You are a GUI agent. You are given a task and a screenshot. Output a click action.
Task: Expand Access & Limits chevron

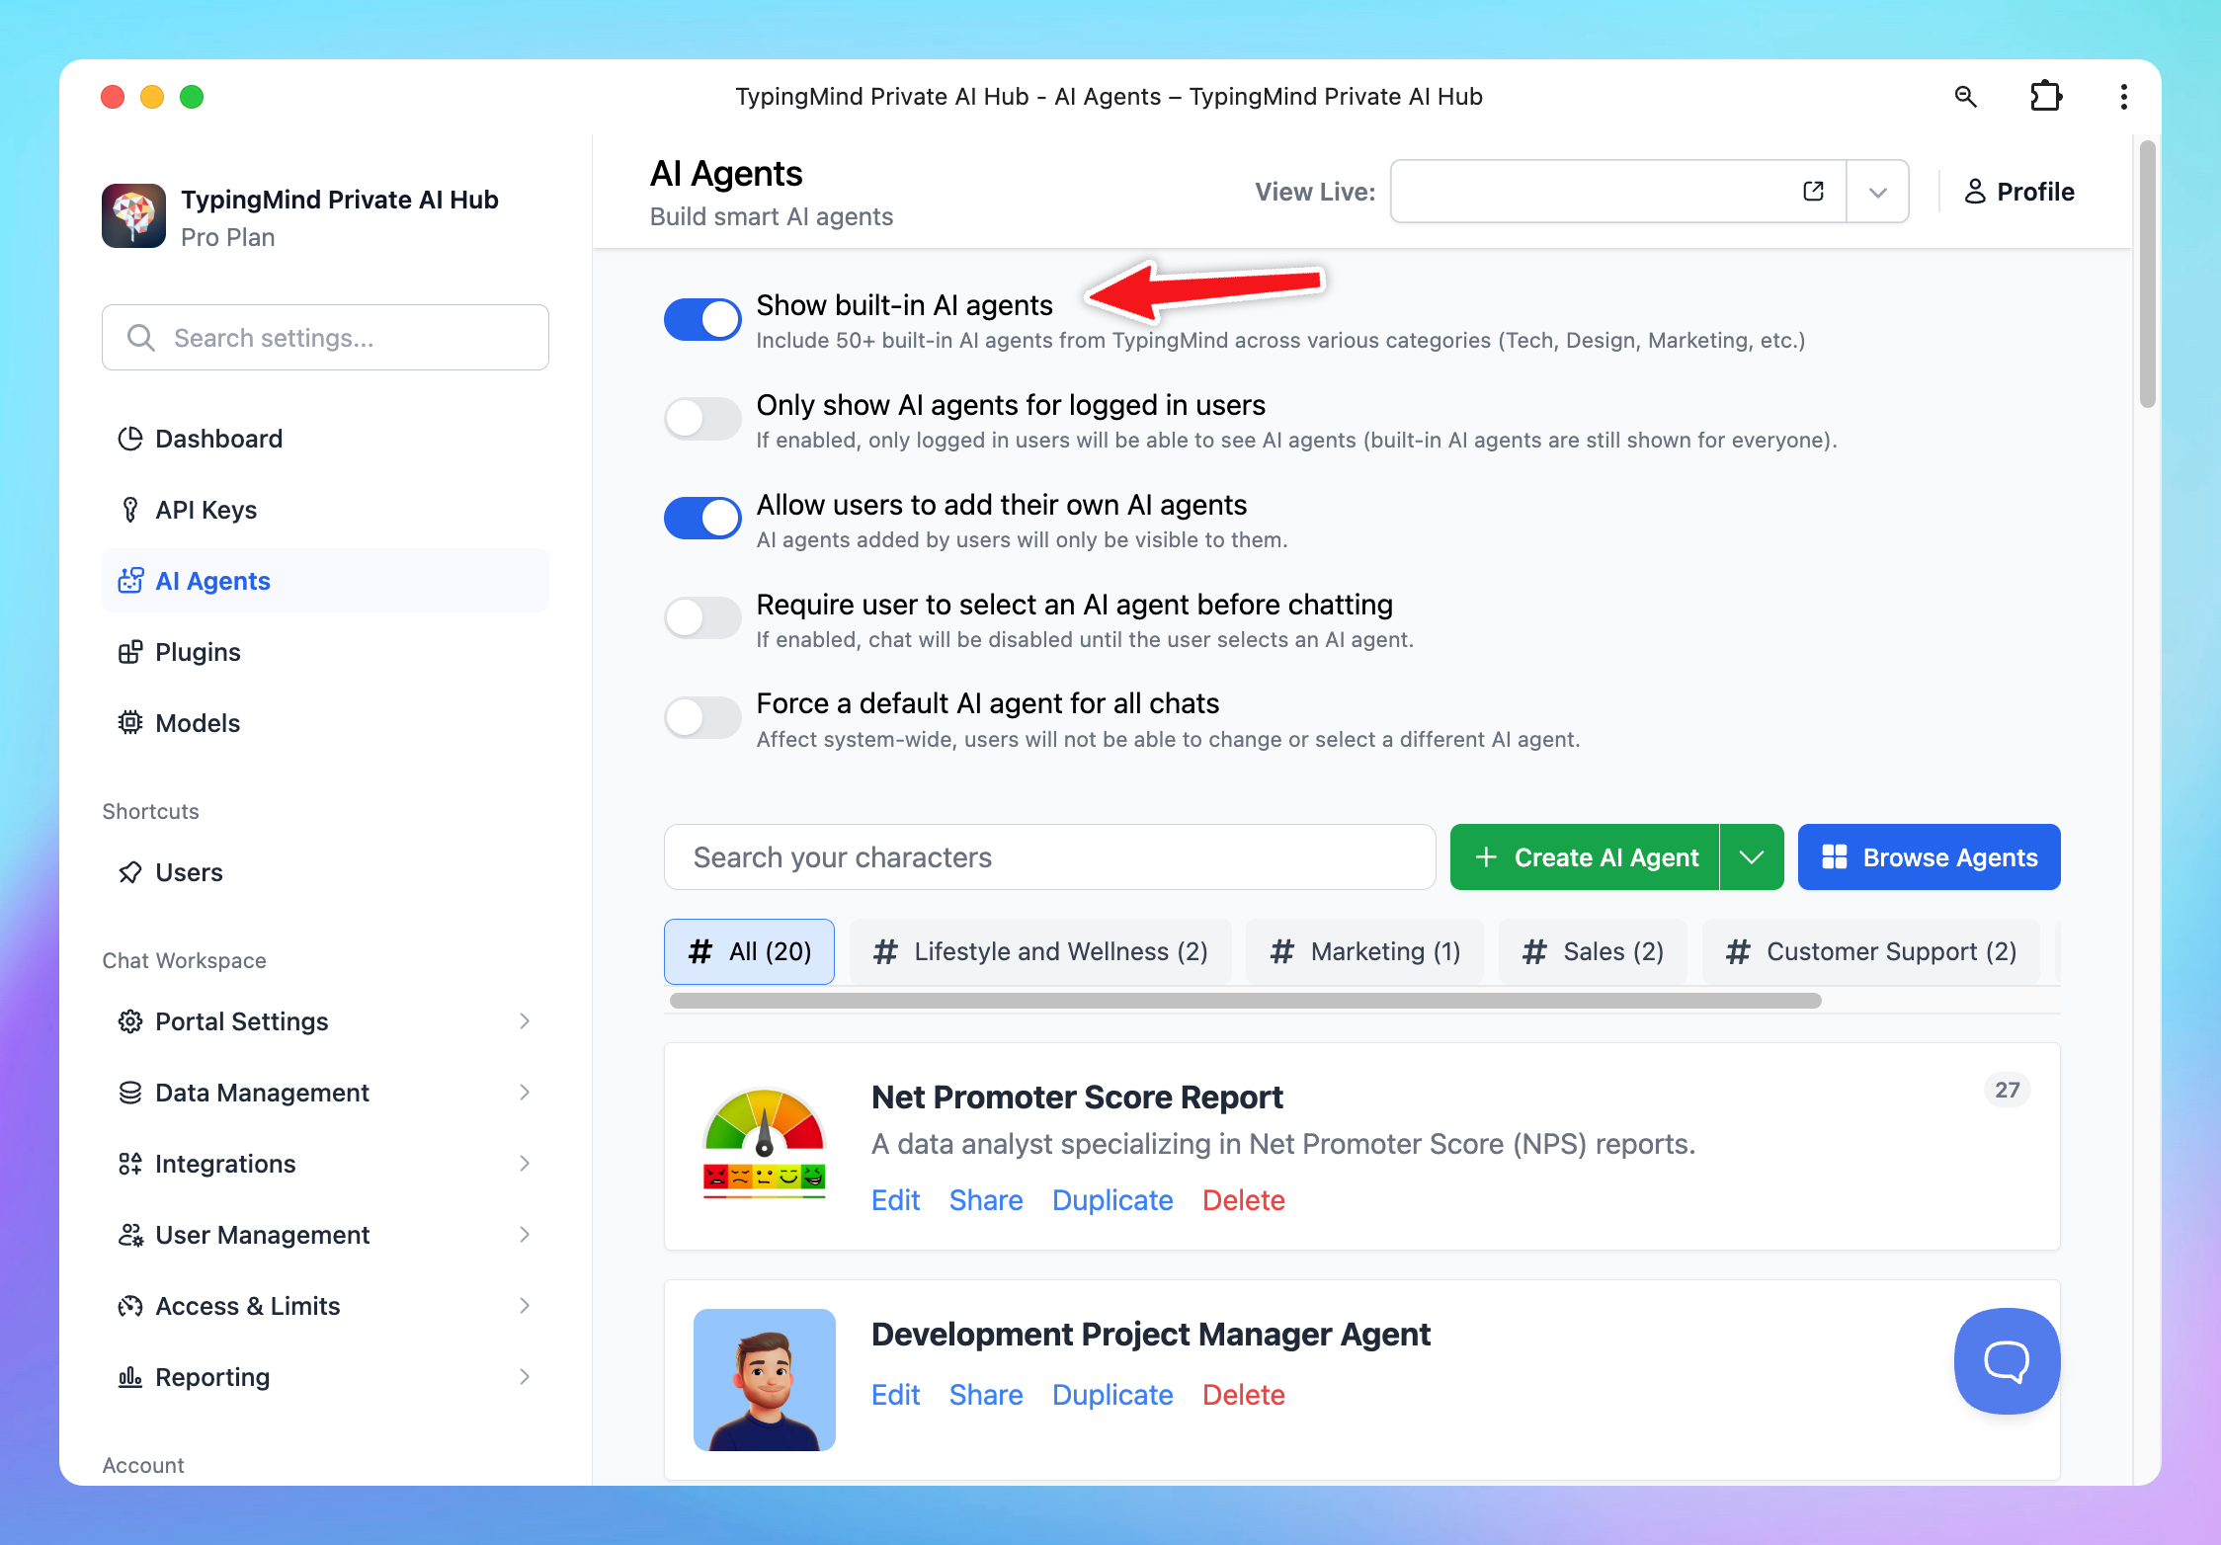click(525, 1306)
